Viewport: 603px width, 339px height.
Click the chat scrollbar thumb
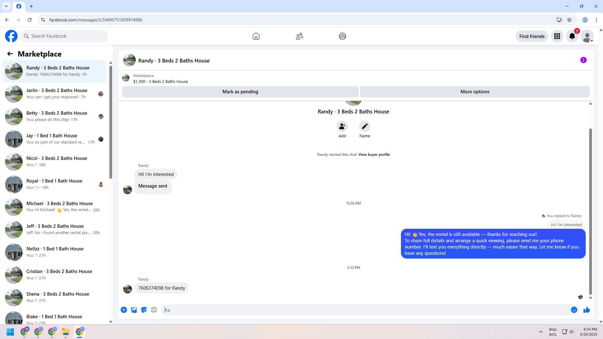tap(590, 211)
